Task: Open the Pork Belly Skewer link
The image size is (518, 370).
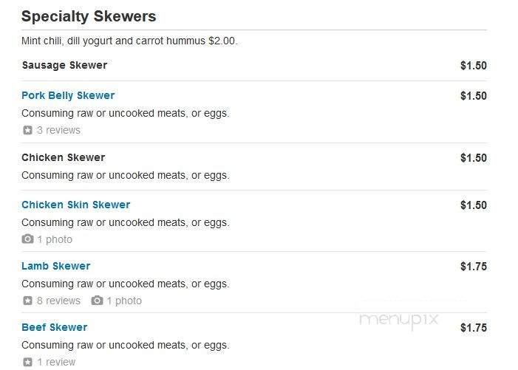Action: [68, 96]
